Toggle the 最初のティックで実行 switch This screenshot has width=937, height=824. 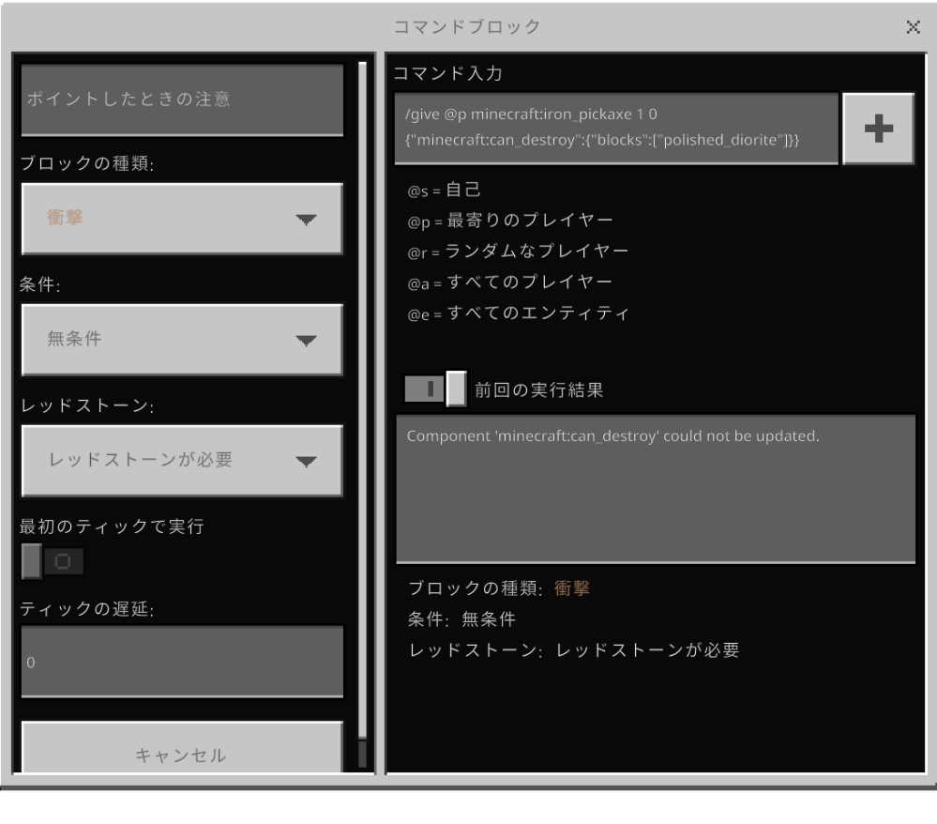coord(52,561)
